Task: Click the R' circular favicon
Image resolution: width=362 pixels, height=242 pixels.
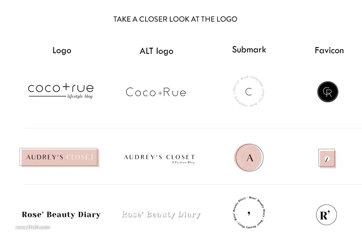Action: (x=327, y=215)
